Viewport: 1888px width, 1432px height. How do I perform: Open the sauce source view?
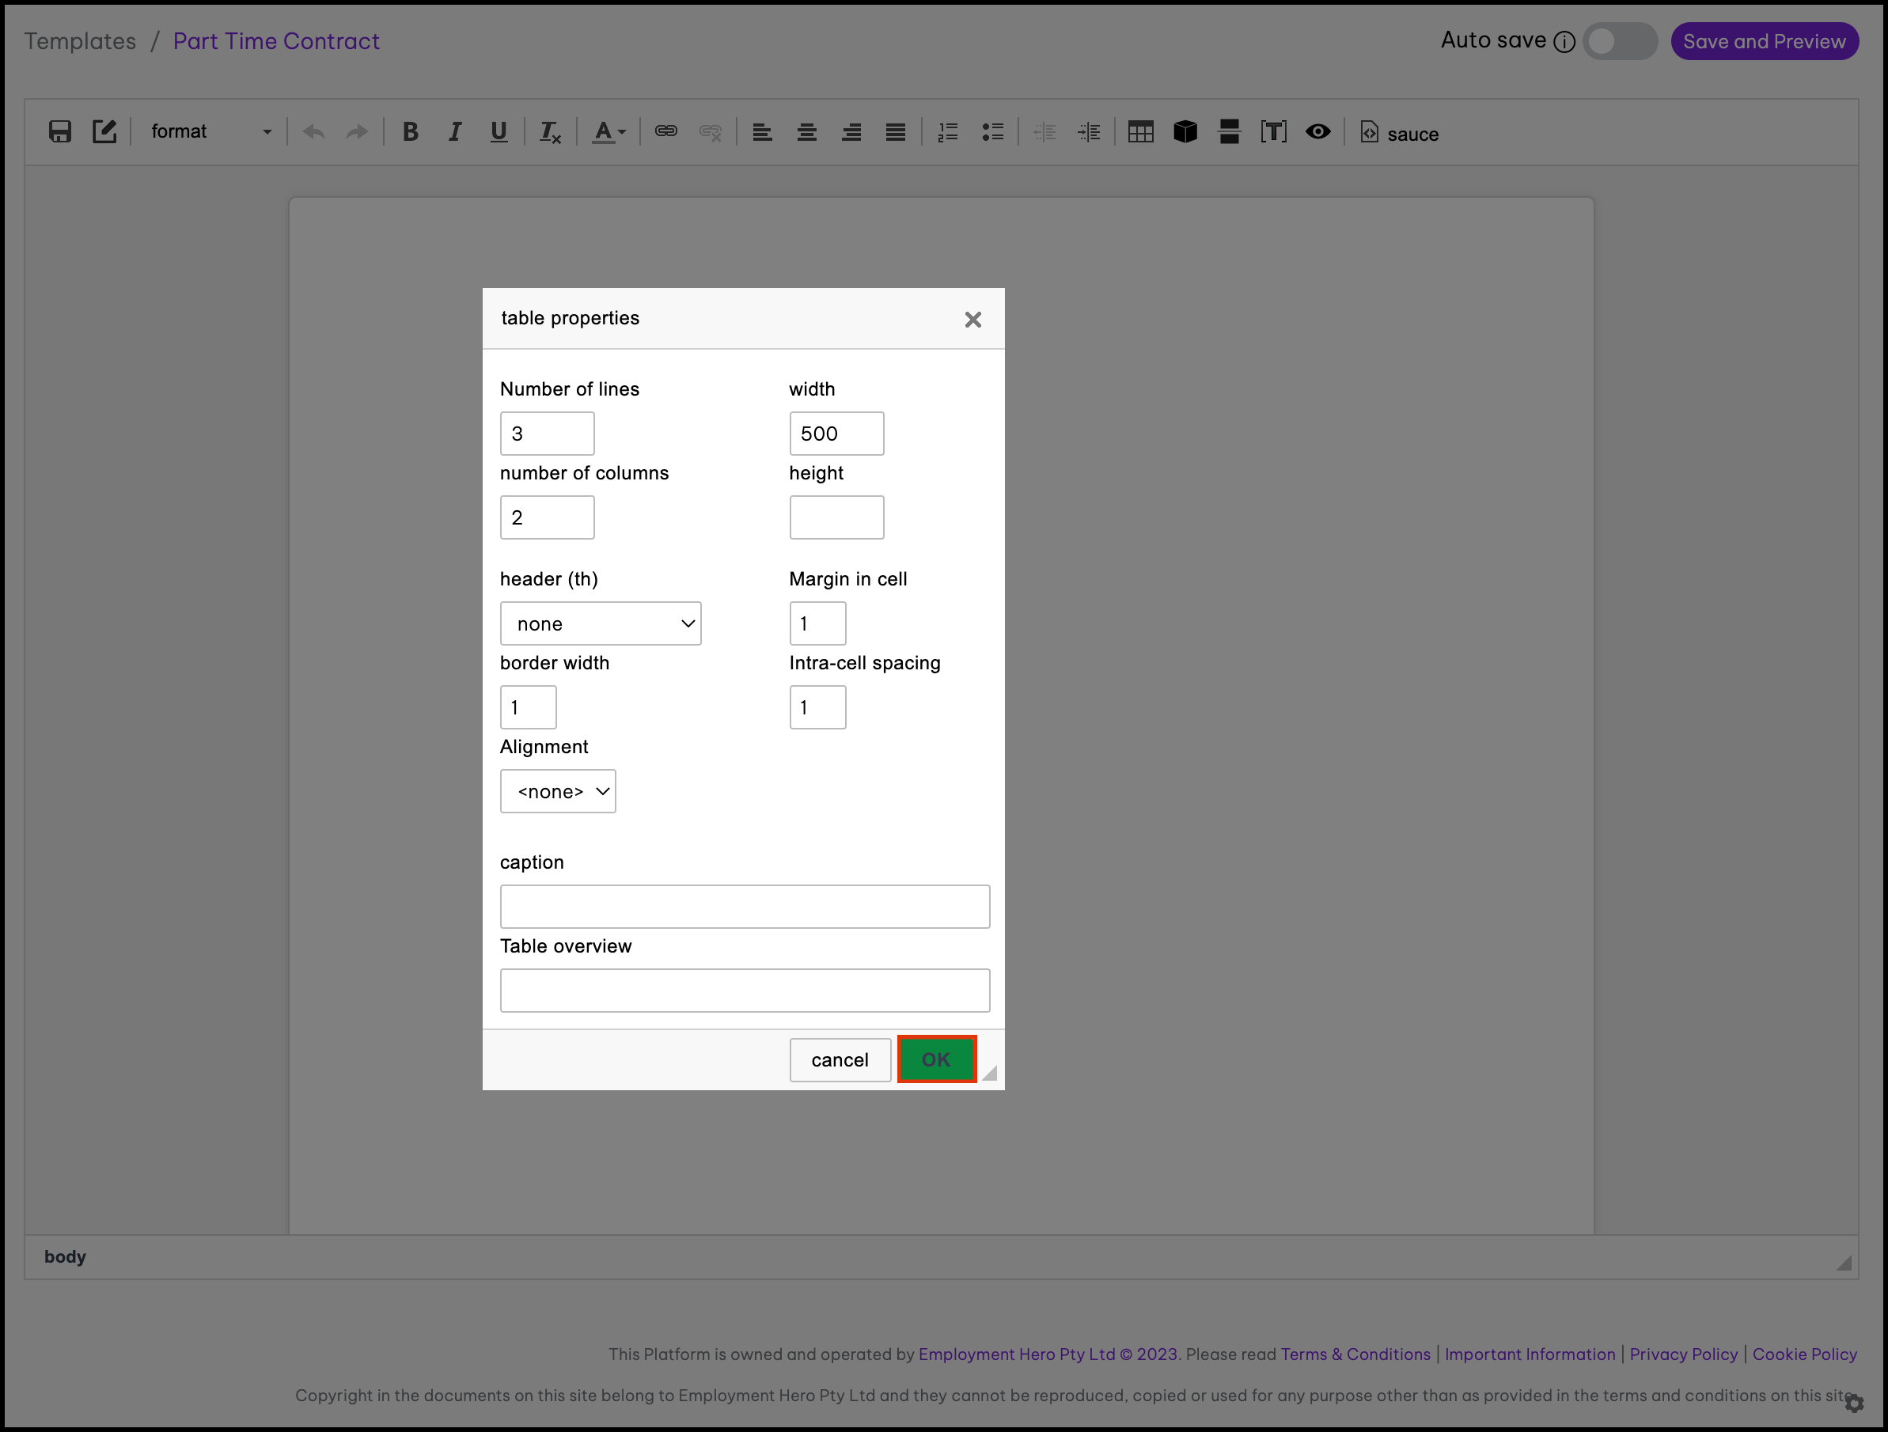tap(1400, 133)
